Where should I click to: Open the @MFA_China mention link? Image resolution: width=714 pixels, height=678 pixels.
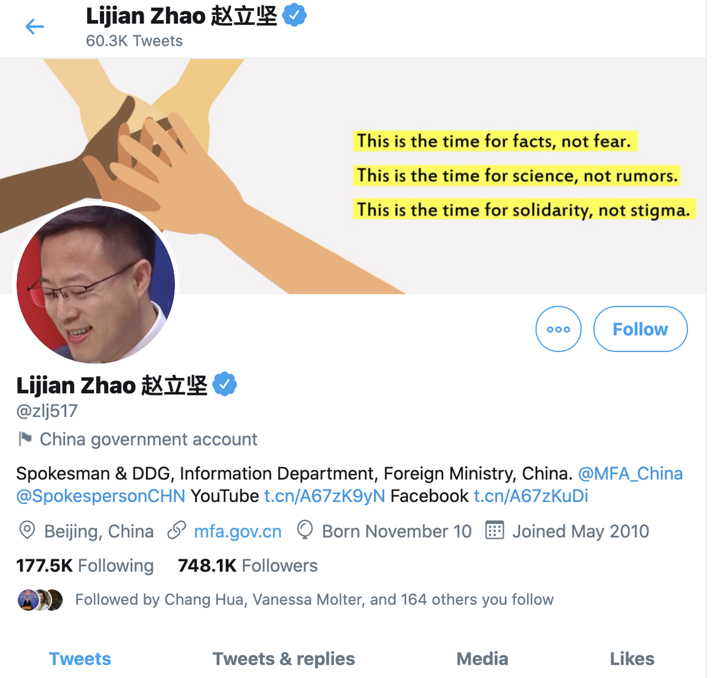click(631, 473)
